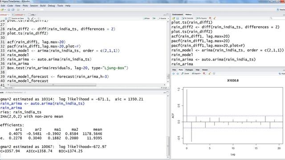Select the Environment tab

pyautogui.click(x=177, y=15)
